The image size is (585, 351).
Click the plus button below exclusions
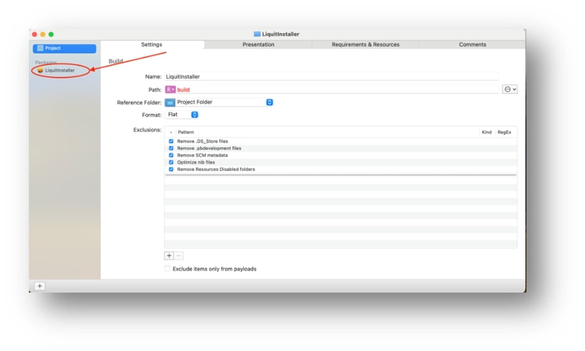coord(169,256)
